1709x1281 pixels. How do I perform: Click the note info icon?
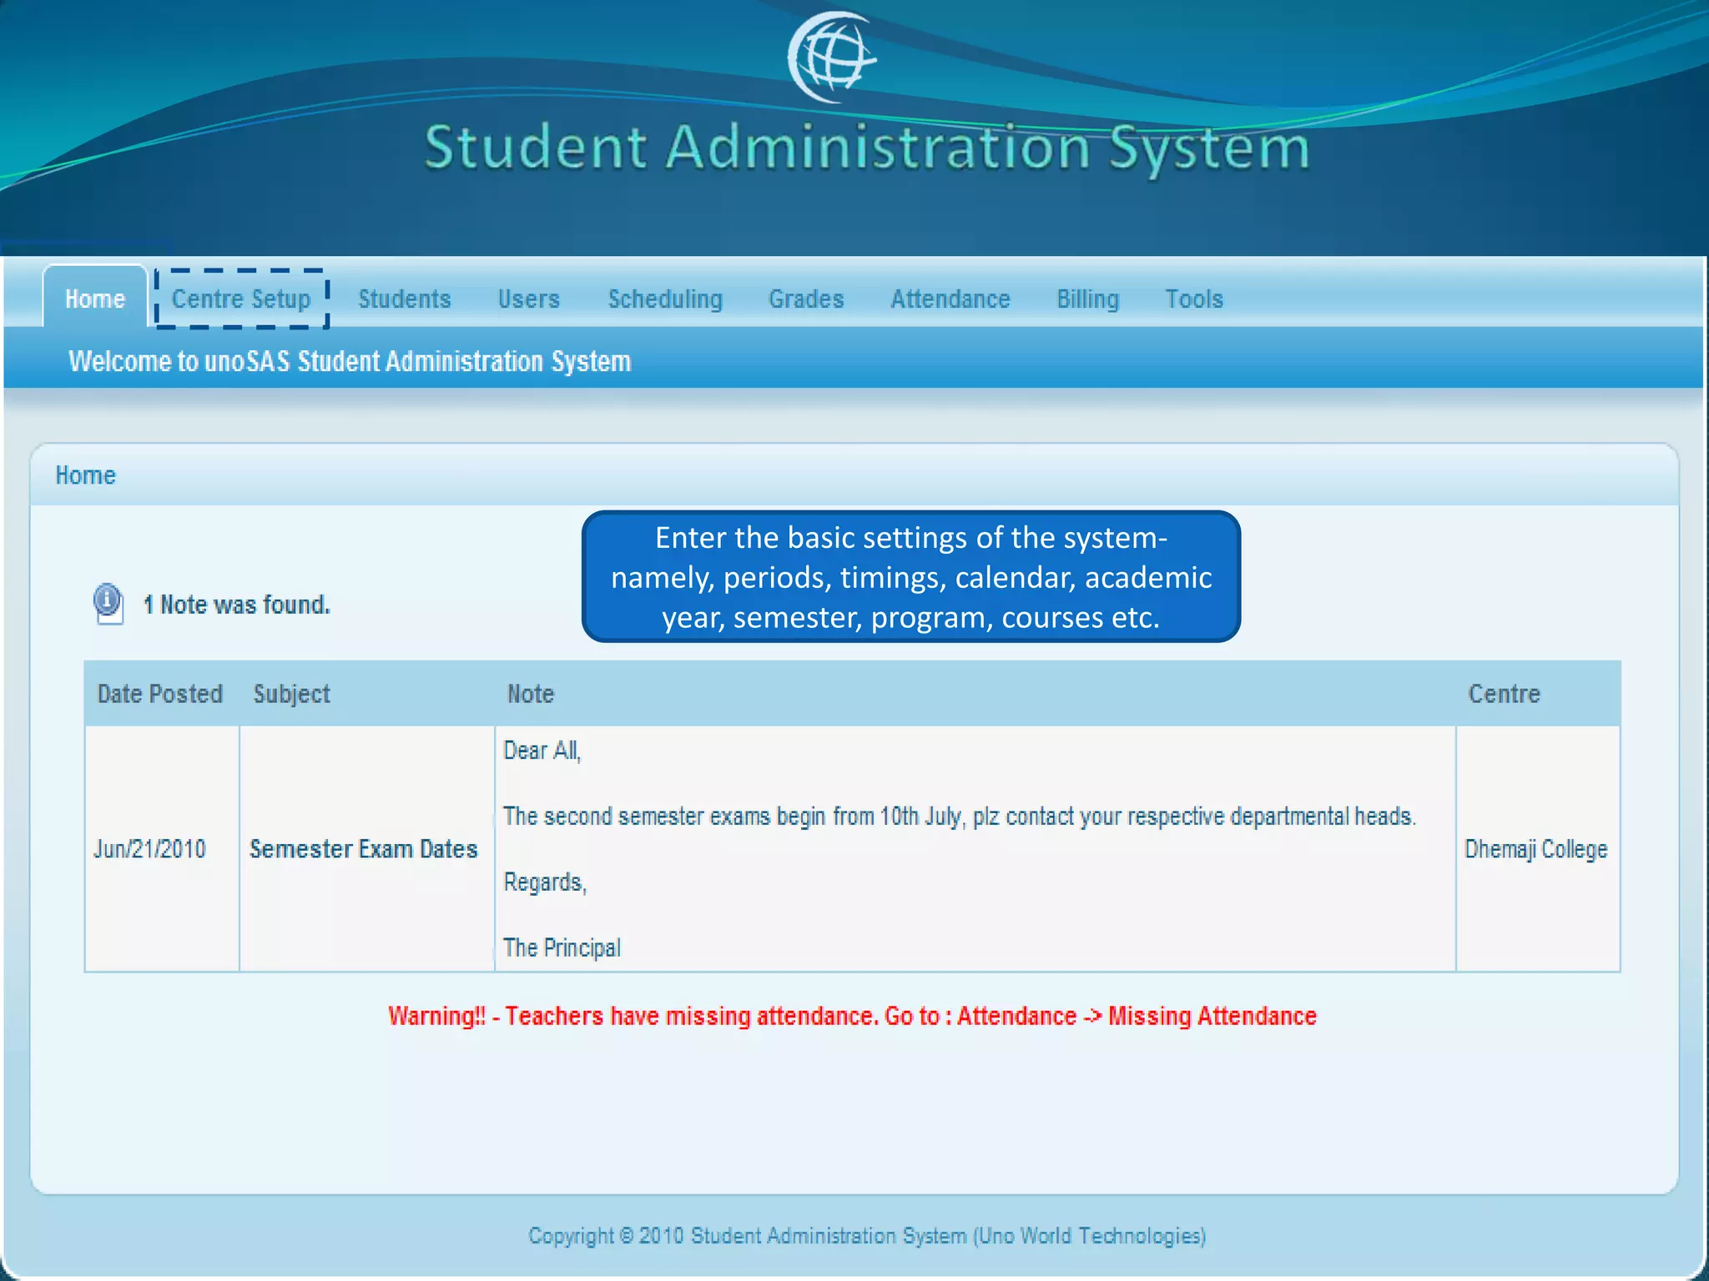point(108,603)
